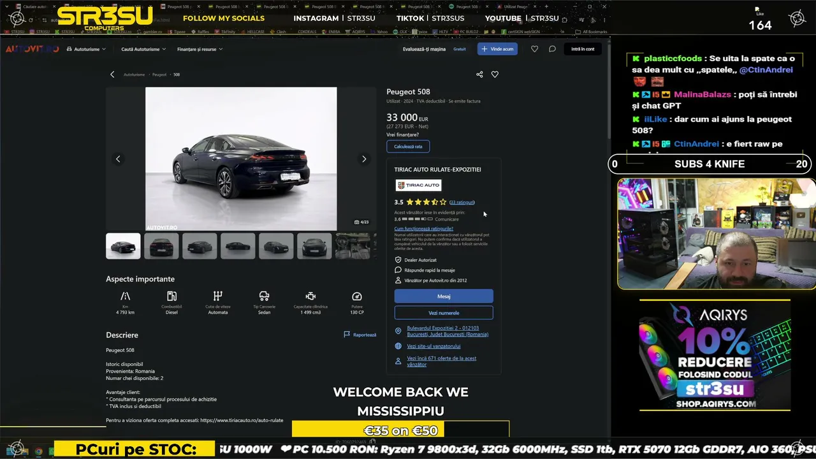
Task: Click the Mesaj button
Action: [x=444, y=296]
